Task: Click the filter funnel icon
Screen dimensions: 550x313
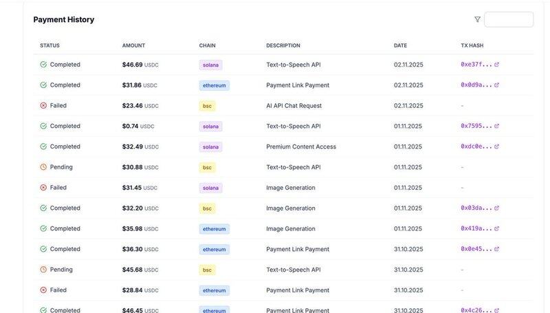Action: [477, 20]
